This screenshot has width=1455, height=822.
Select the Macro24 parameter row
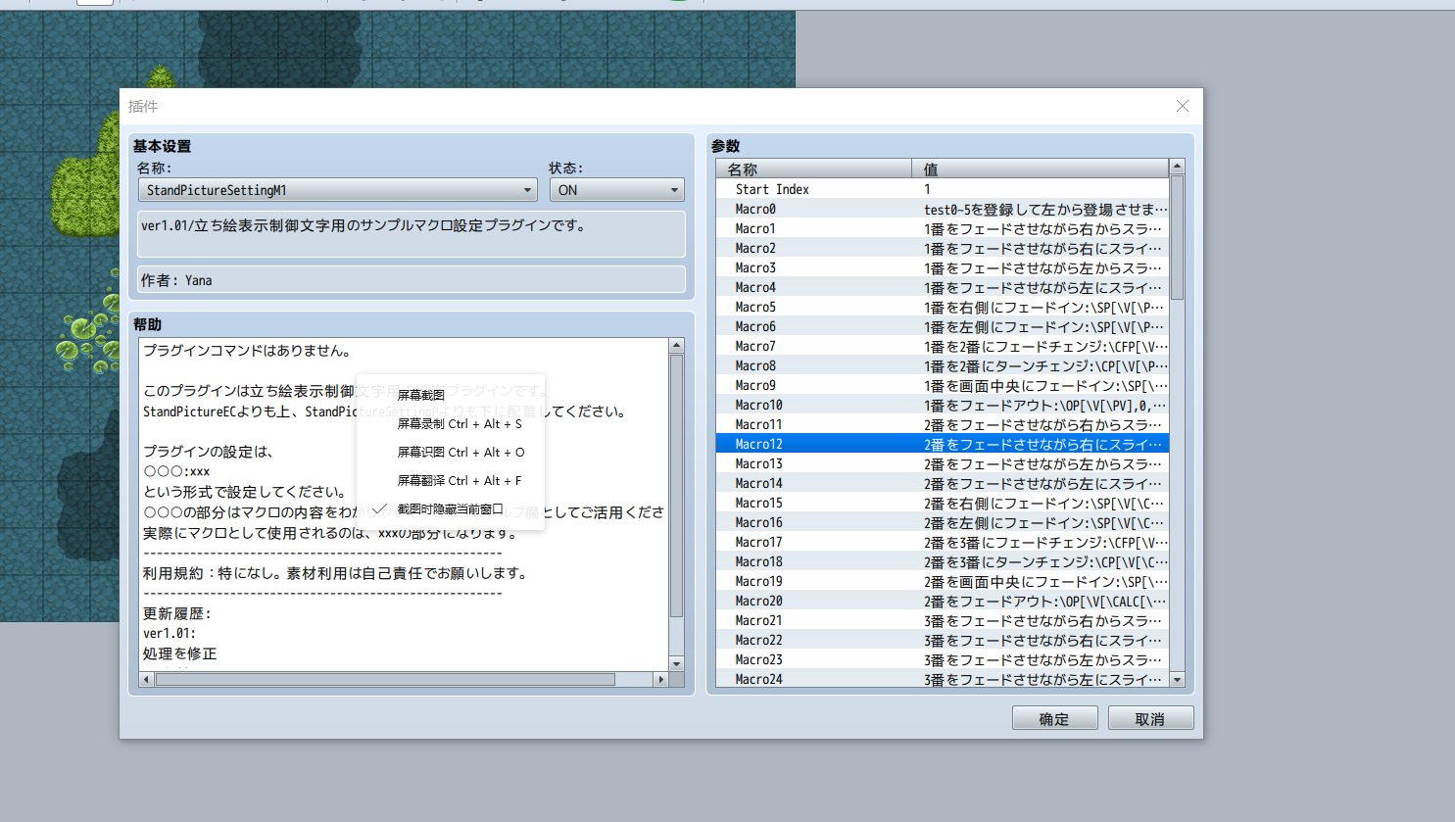tap(943, 678)
